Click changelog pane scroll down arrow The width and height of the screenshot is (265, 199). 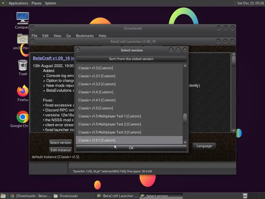click(234, 130)
